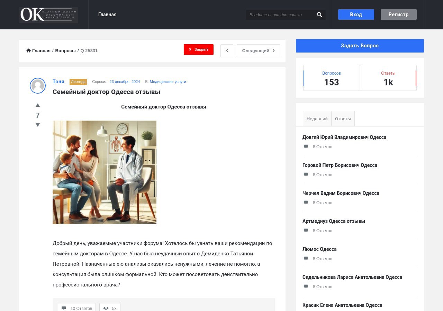Click Тоня's user avatar

(x=38, y=86)
